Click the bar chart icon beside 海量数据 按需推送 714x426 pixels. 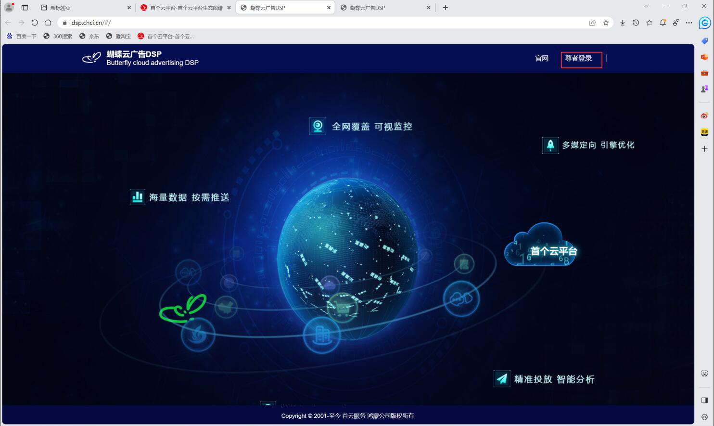coord(137,197)
